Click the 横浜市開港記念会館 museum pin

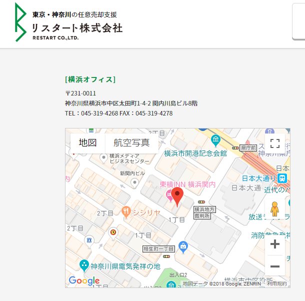point(215,140)
